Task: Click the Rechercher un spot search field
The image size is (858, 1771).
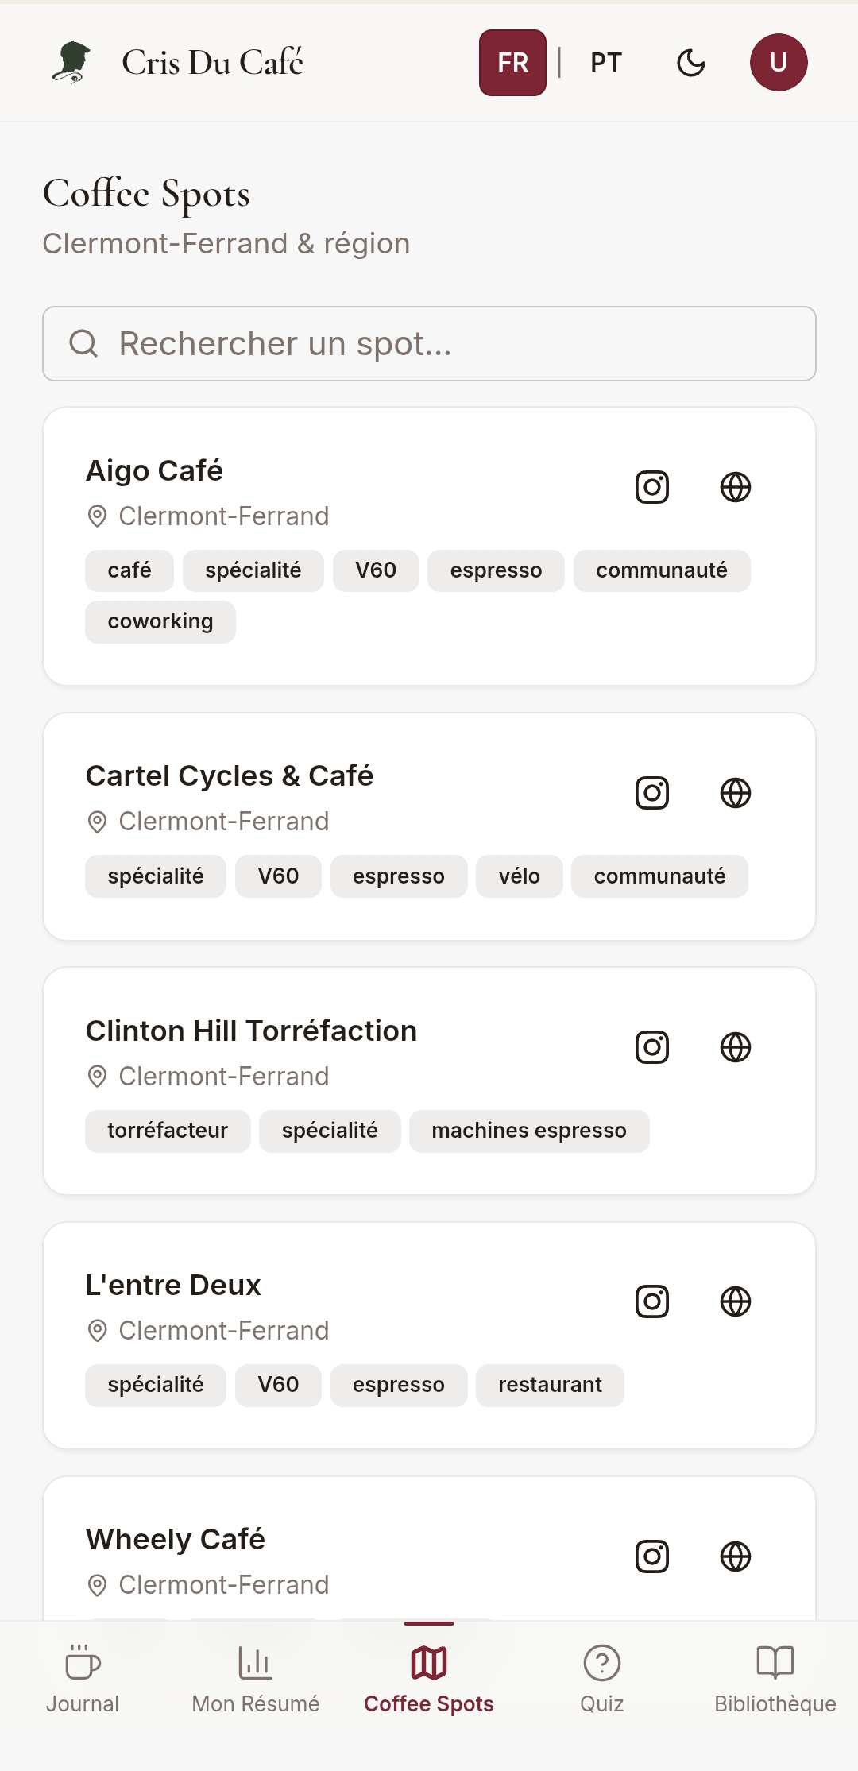Action: (x=429, y=344)
